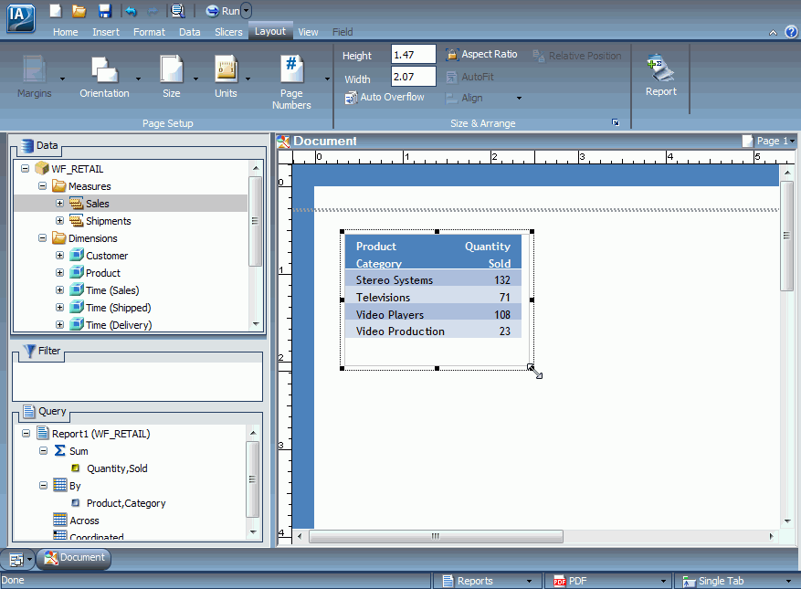Click the preview magnifier icon in quick toolbar
The height and width of the screenshot is (589, 801).
point(177,11)
